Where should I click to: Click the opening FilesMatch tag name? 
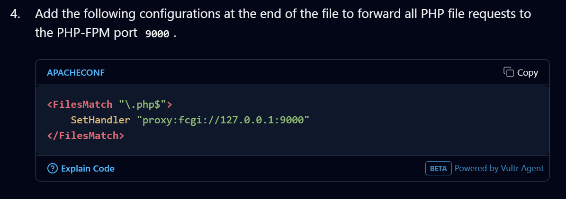(x=82, y=104)
